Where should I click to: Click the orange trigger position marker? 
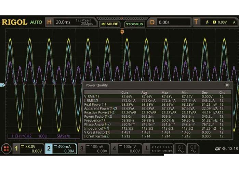pos(122,32)
